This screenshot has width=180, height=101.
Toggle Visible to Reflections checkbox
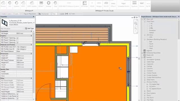click(x=17, y=94)
